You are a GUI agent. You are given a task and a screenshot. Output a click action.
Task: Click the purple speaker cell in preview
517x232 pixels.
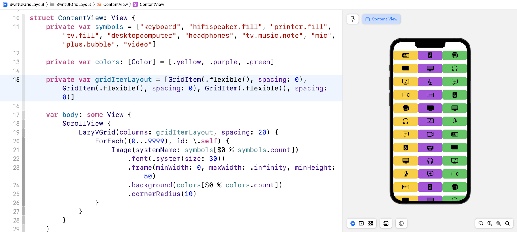tap(430, 55)
